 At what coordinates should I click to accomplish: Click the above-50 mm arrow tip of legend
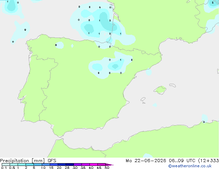pos(109,165)
